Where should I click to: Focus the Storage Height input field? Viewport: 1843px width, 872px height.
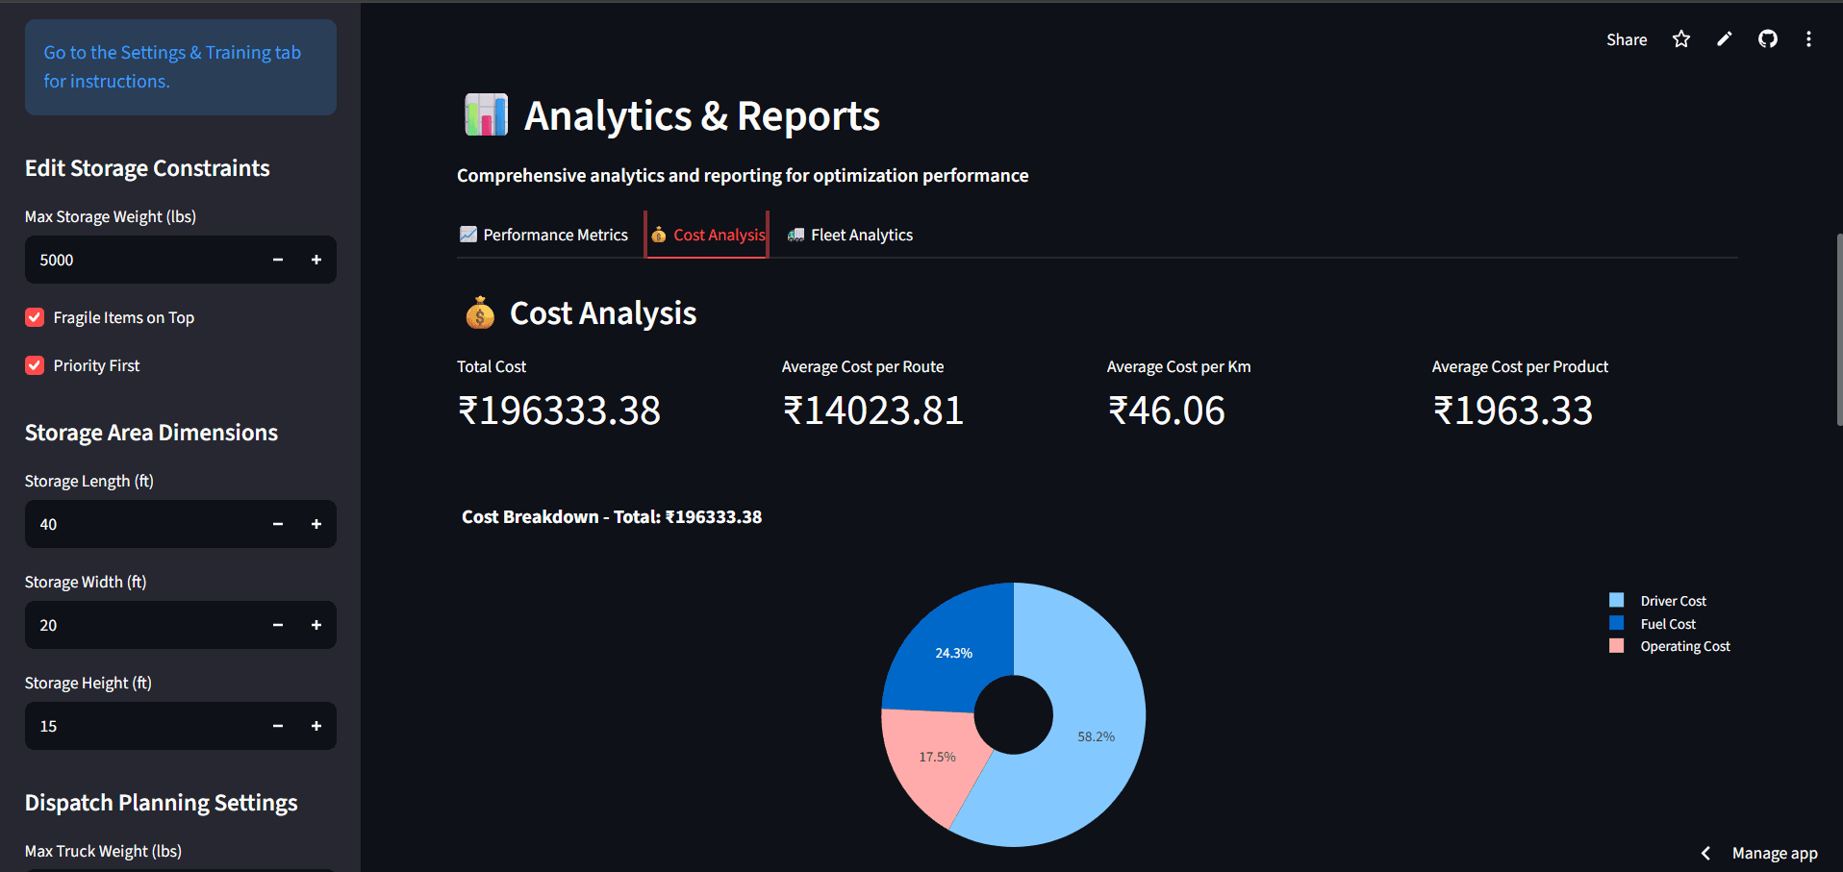(142, 726)
